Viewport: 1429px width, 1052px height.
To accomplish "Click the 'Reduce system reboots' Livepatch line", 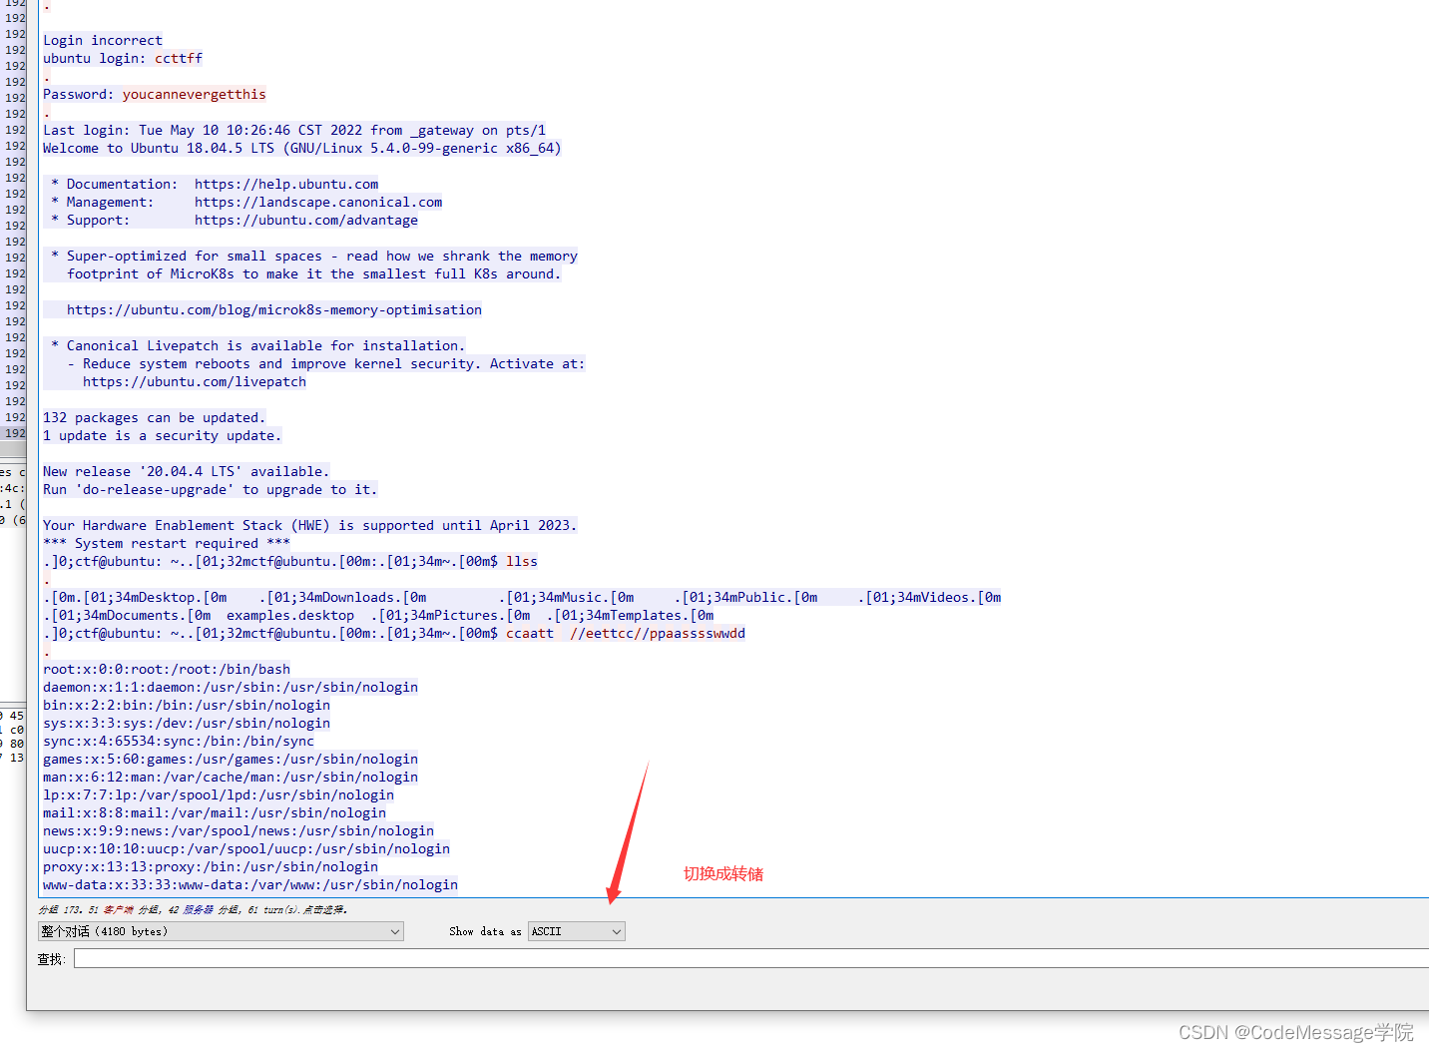I will 326,363.
